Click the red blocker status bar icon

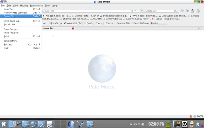191,116
